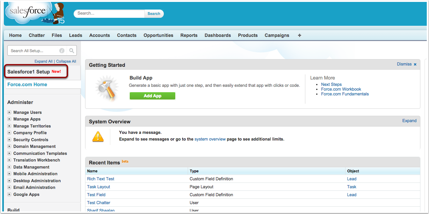Click the setup search magnifier icon
Viewport: 429px width, 214px height.
[72, 51]
